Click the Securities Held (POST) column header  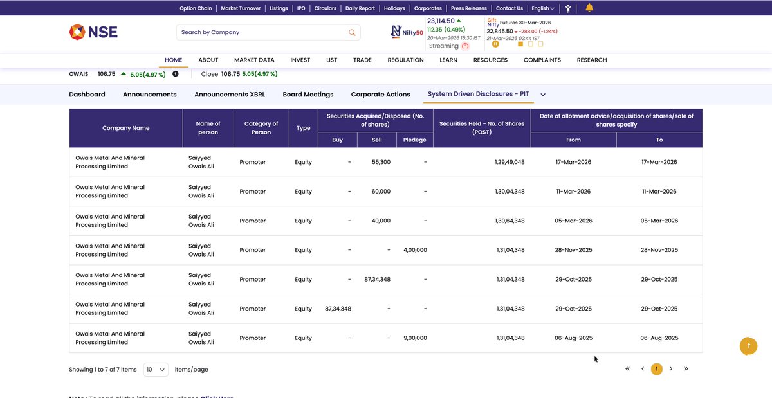(x=482, y=128)
